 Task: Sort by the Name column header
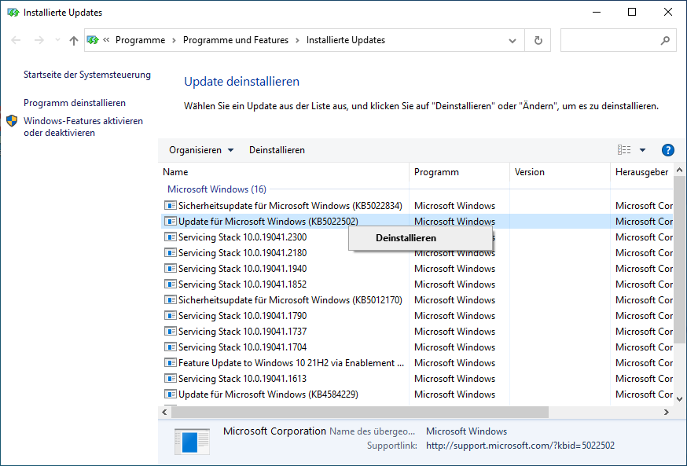284,172
